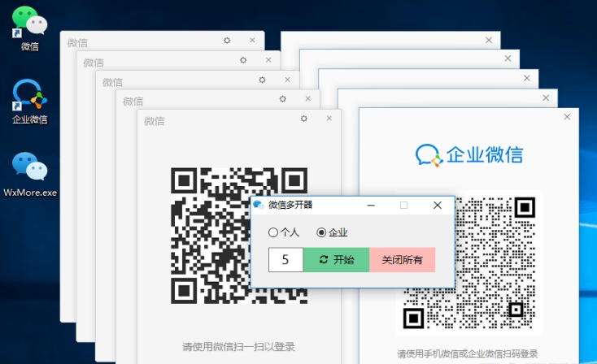Close the frontmost 微信 login window
597x364 pixels.
[329, 119]
